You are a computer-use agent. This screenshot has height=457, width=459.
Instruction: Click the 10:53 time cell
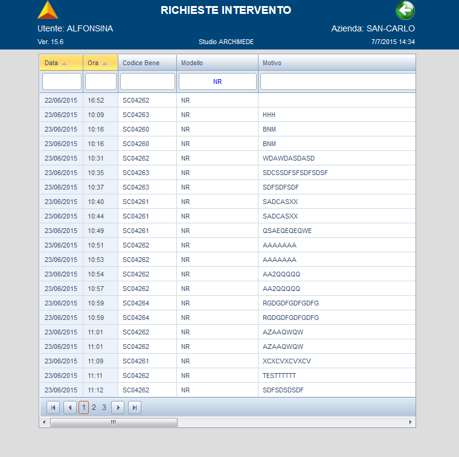point(100,260)
